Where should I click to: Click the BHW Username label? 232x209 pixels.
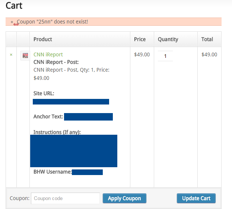[x=53, y=172]
